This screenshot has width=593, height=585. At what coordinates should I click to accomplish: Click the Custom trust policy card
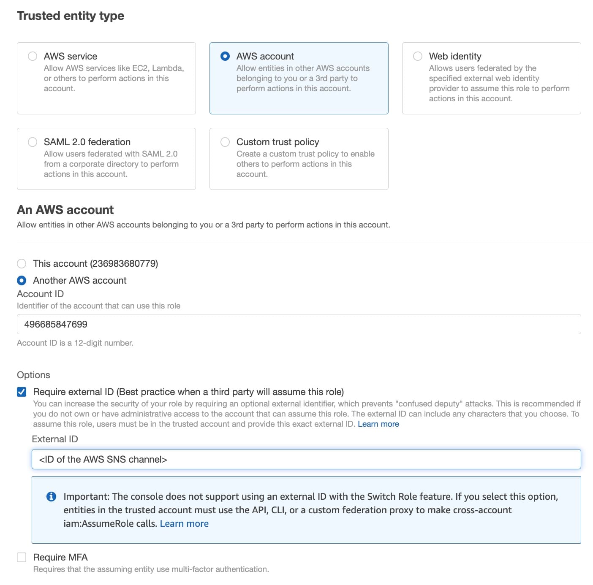(x=299, y=159)
